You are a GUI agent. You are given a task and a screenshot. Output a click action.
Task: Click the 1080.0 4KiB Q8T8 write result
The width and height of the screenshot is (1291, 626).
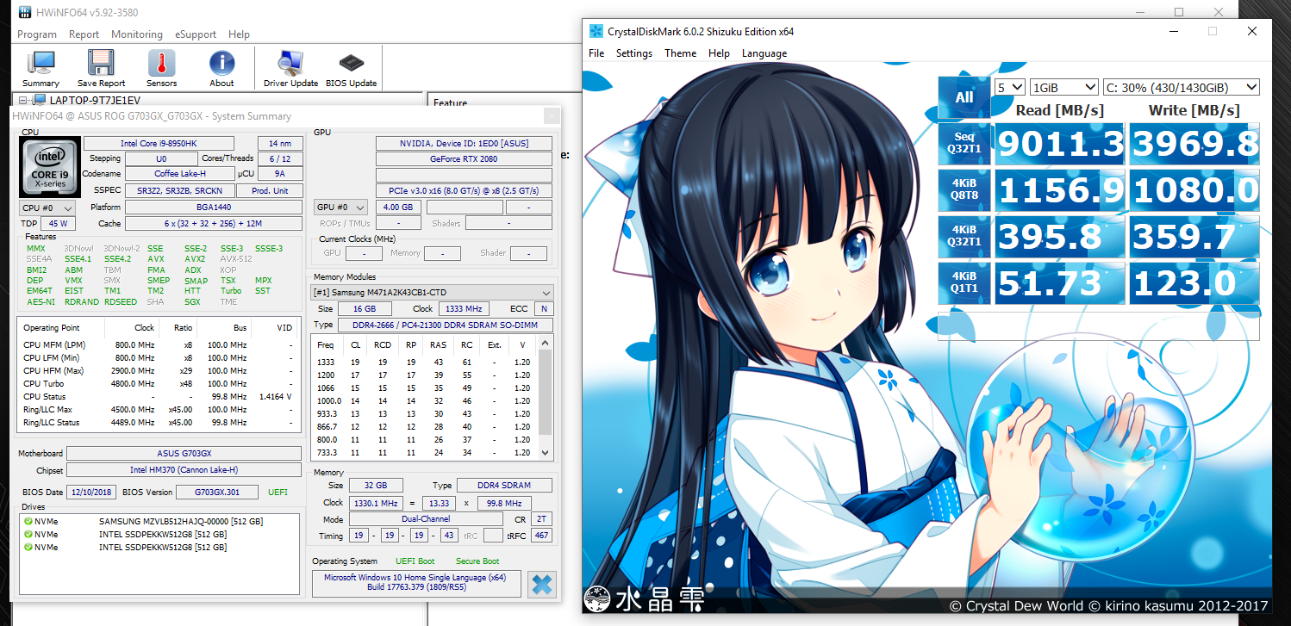[1194, 190]
